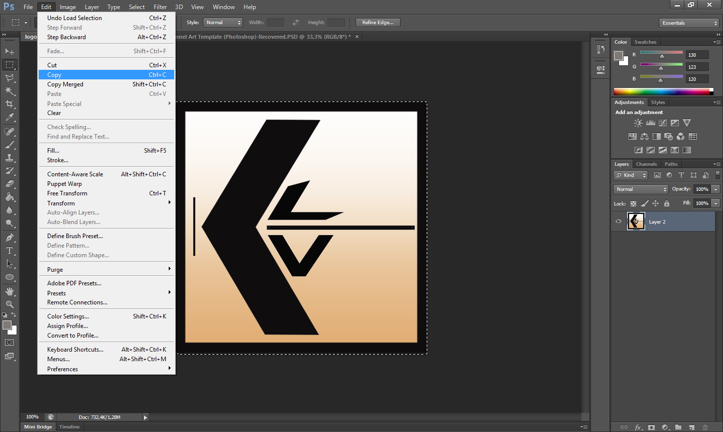Open the Essentials workspace dropdown
Screen dimensions: 723x432
point(690,23)
